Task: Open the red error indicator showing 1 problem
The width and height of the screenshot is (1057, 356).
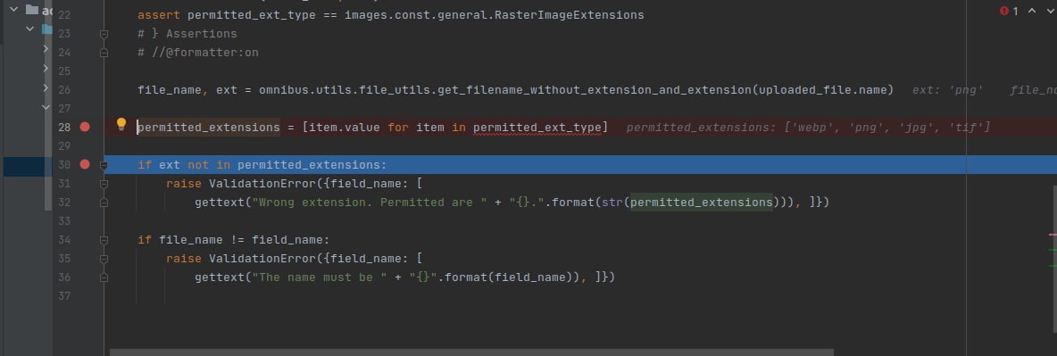Action: (1009, 11)
